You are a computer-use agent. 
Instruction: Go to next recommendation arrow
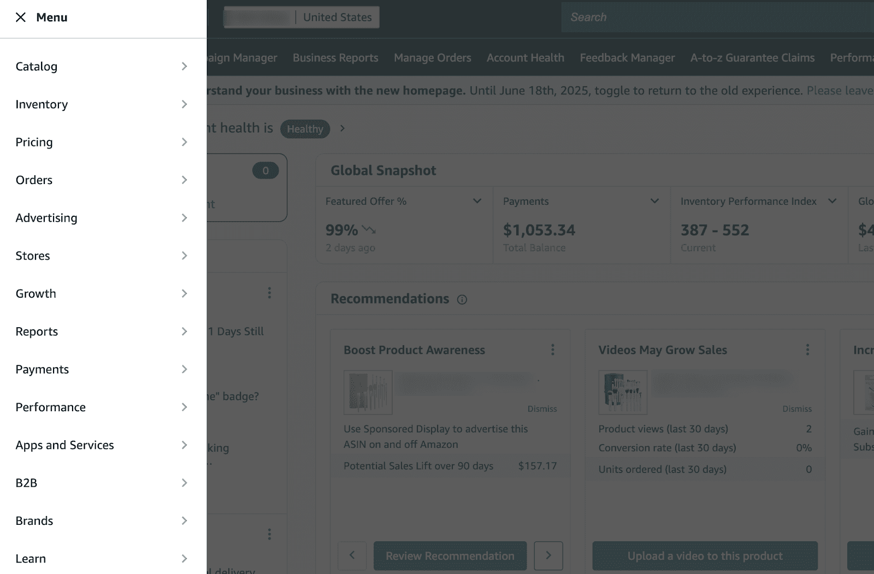point(548,555)
